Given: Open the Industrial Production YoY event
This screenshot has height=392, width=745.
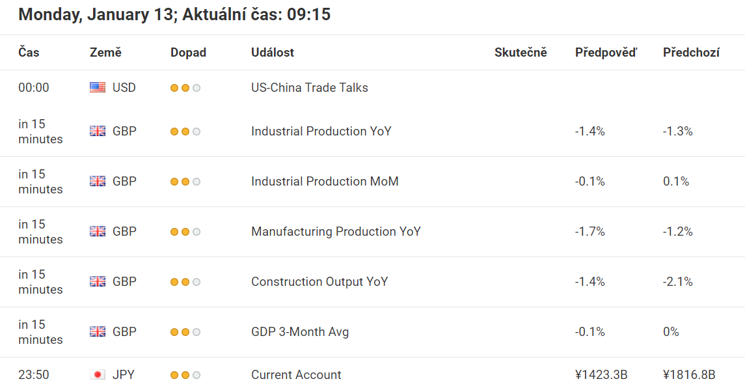Looking at the screenshot, I should point(321,132).
